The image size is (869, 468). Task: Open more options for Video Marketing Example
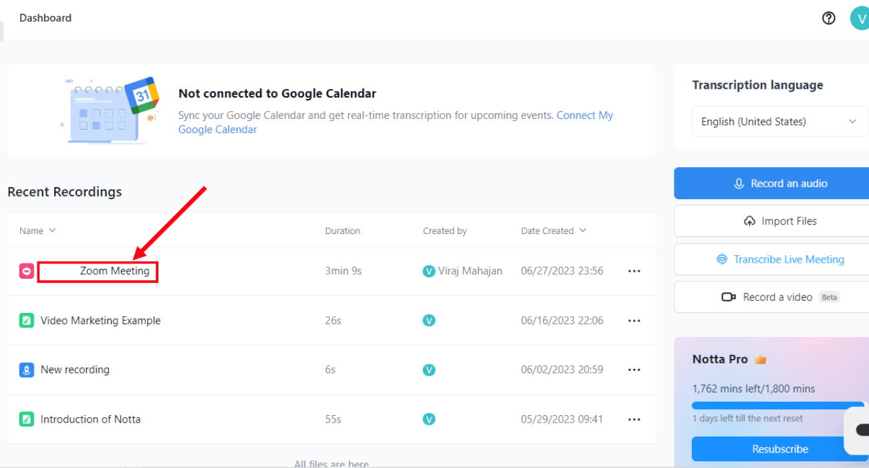(x=634, y=320)
